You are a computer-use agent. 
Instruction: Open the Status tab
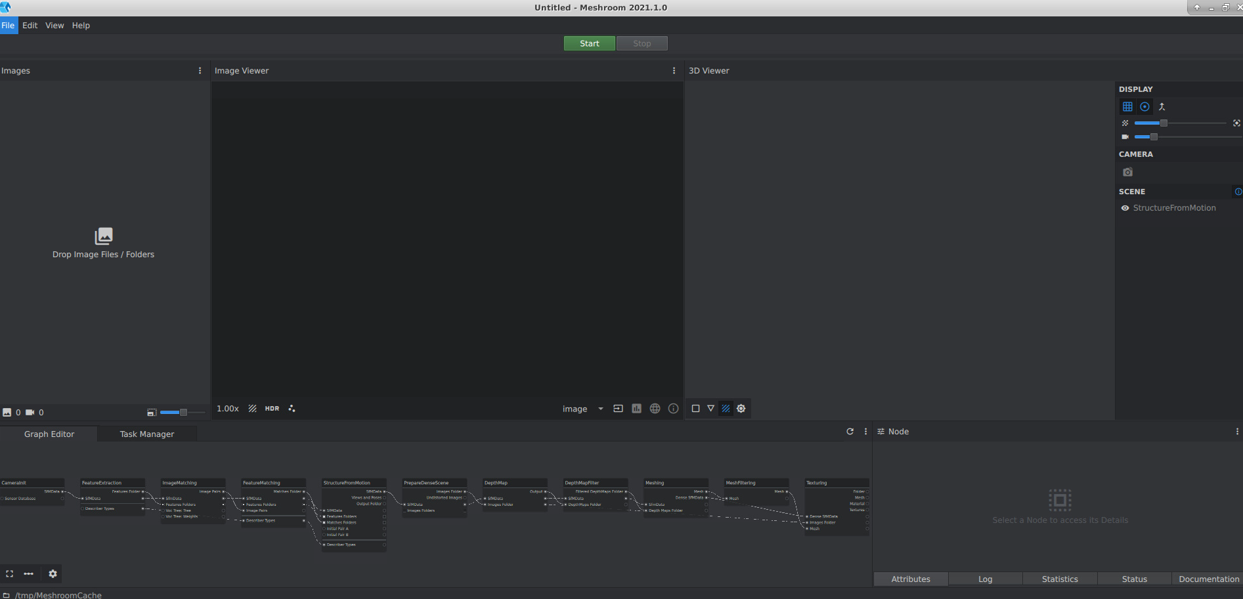click(x=1134, y=579)
